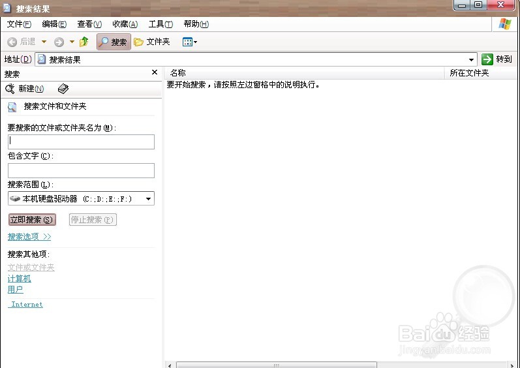520x368 pixels.
Task: Expand 搜索选项 >> link
Action: tap(29, 237)
